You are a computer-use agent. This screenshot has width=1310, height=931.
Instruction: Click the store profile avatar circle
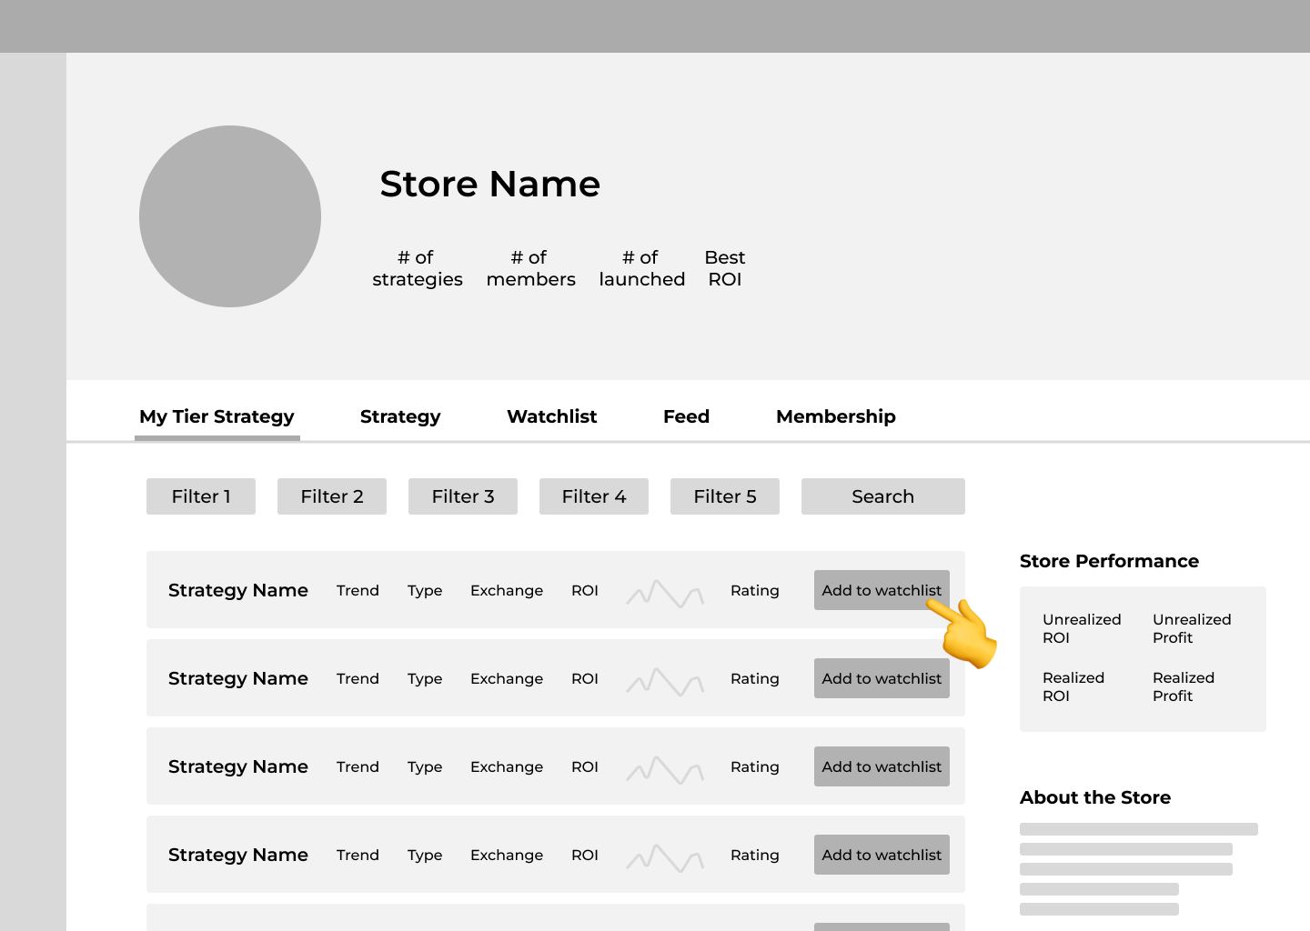pyautogui.click(x=230, y=216)
